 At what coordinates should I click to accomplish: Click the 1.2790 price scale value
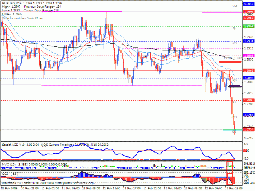pos(249,104)
